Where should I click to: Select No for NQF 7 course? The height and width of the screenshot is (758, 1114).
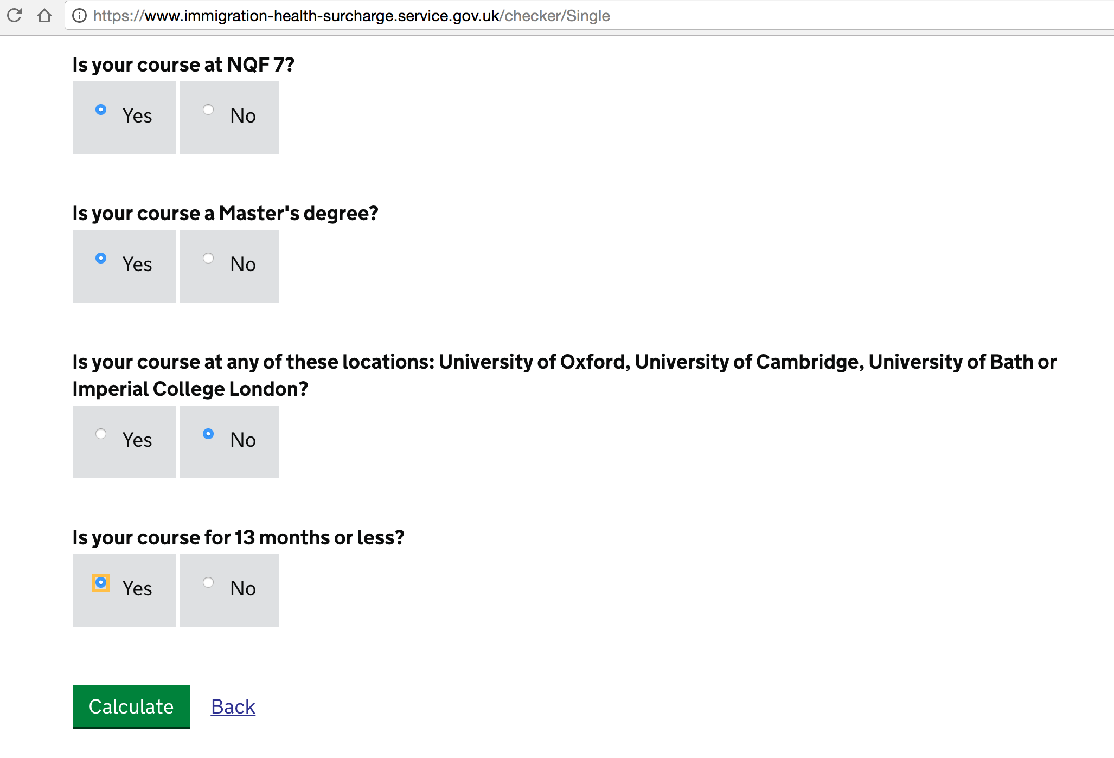tap(229, 118)
